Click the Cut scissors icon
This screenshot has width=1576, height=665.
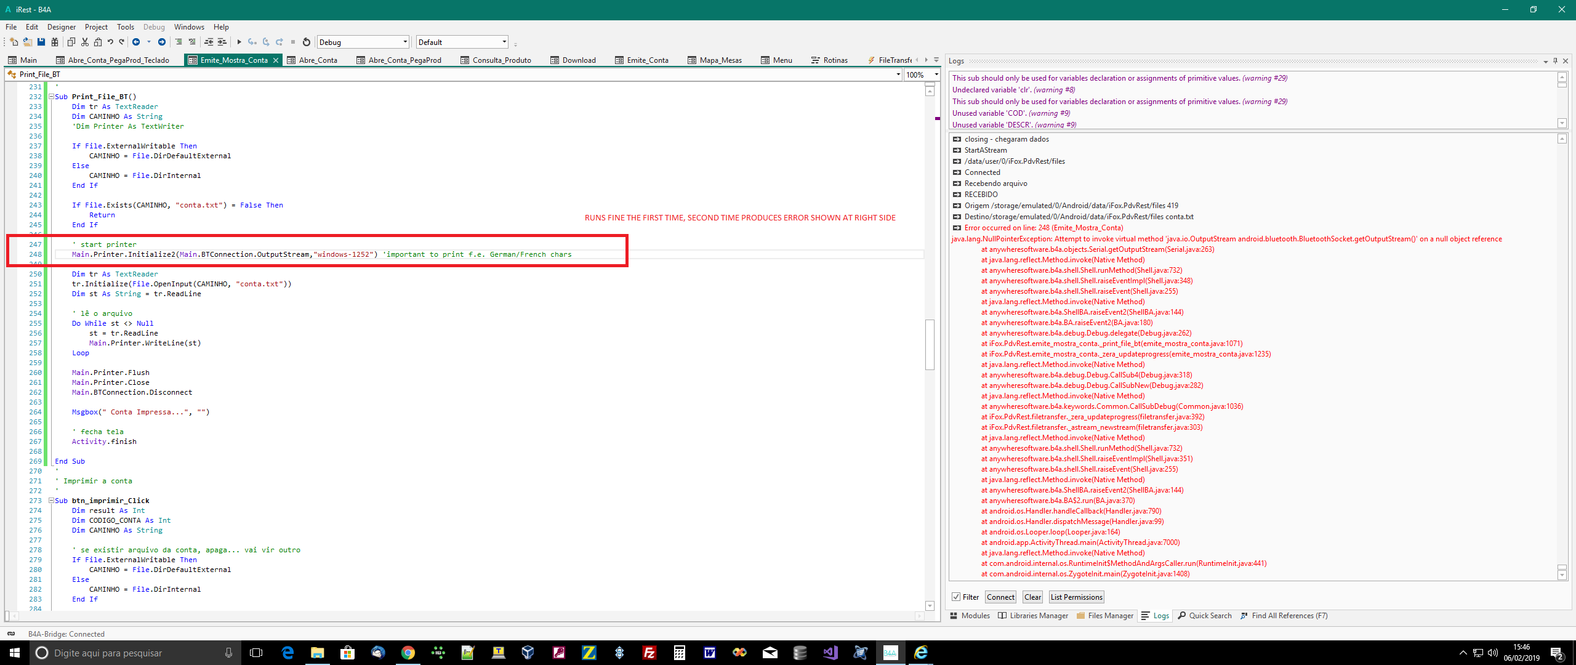(85, 42)
